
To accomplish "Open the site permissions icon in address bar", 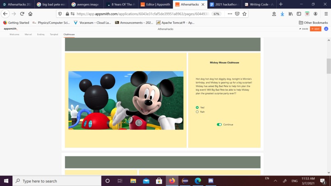I will pos(73,14).
